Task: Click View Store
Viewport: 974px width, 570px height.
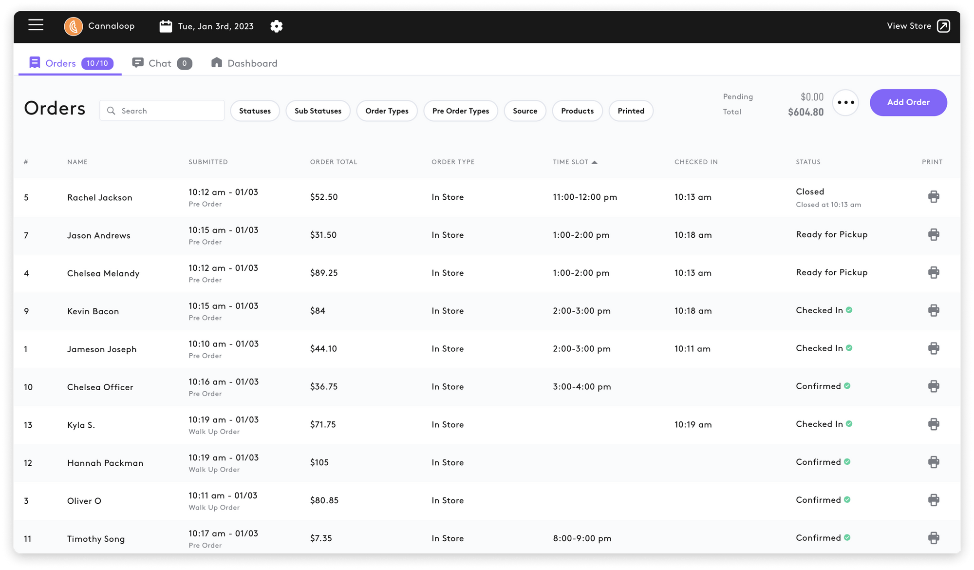Action: pyautogui.click(x=909, y=25)
